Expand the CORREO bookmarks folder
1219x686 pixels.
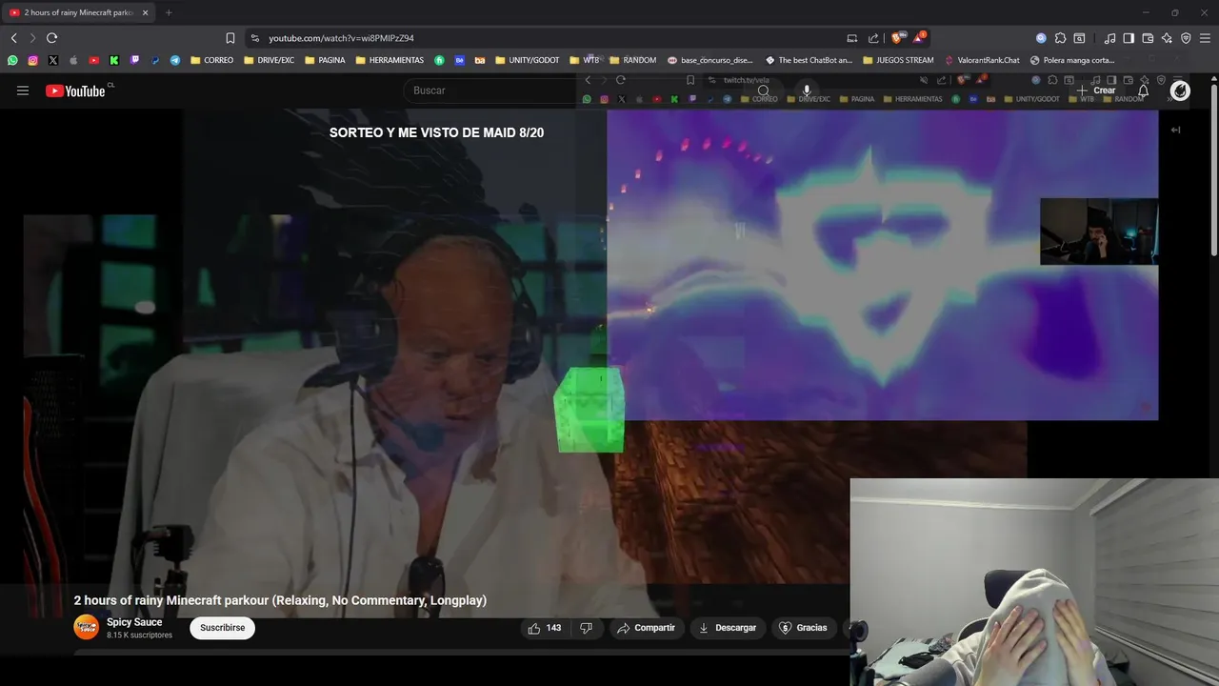click(211, 60)
